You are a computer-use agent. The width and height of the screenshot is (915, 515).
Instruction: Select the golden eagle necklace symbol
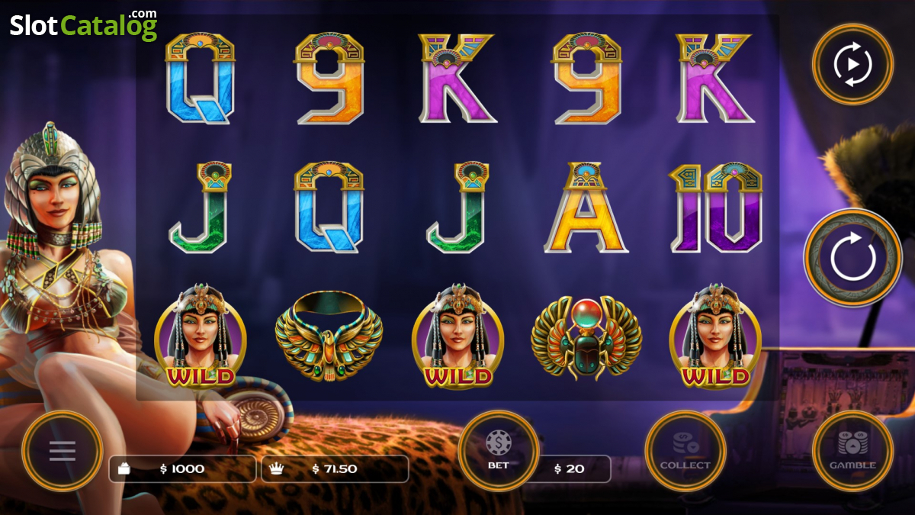pos(329,336)
